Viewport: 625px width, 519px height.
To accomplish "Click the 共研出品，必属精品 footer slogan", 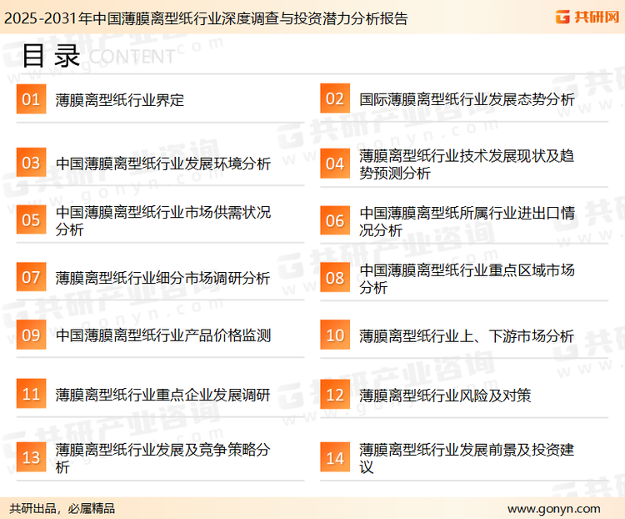I will click(x=62, y=509).
